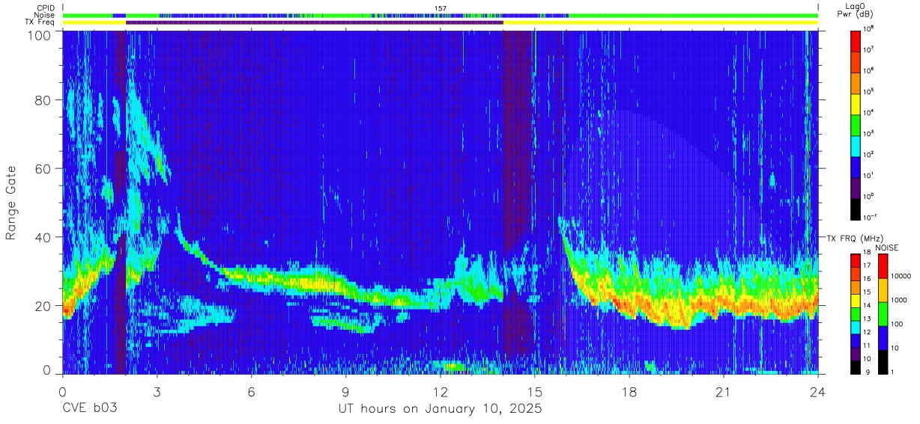Image resolution: width=920 pixels, height=424 pixels.
Task: Click the UT hour 15 tick label
Action: tap(534, 392)
